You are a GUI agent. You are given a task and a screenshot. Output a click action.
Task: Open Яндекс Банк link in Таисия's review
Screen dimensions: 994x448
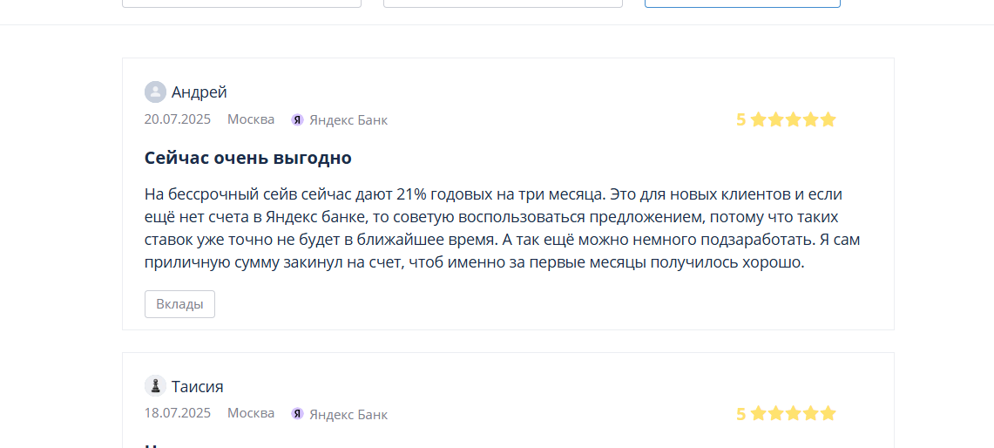(x=348, y=414)
